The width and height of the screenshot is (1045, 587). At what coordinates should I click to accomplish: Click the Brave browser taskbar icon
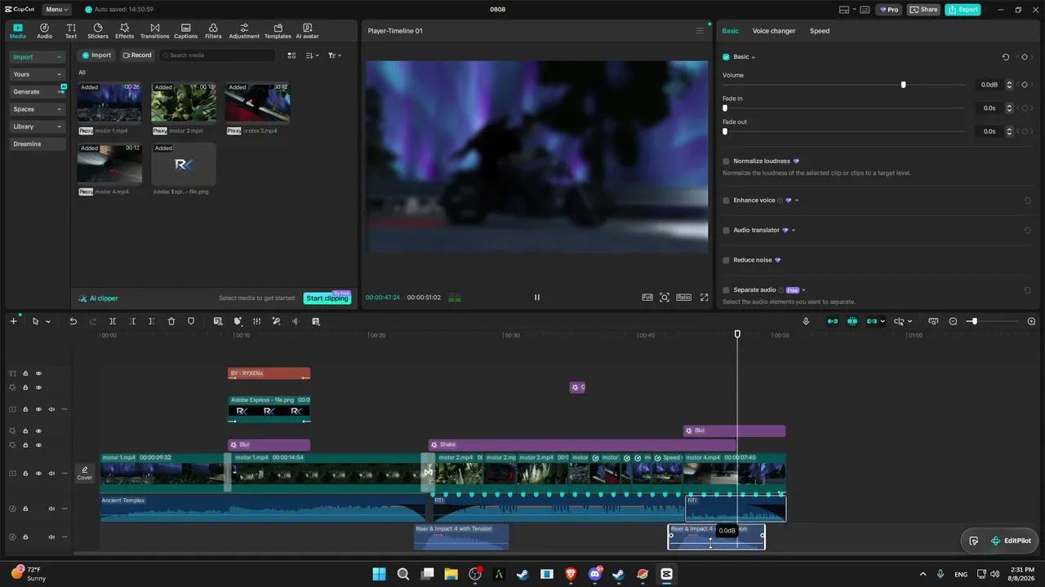point(571,574)
